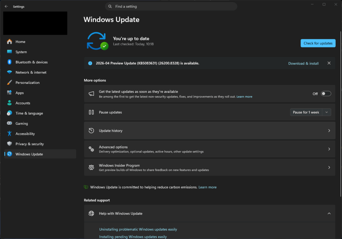Click the Time & language globe icon
The width and height of the screenshot is (342, 239).
[9, 113]
